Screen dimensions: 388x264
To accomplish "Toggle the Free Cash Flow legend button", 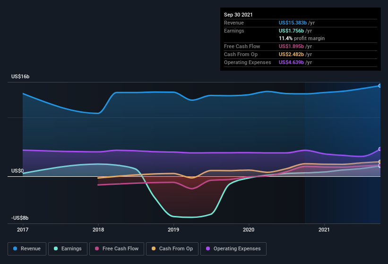I will (x=117, y=249).
